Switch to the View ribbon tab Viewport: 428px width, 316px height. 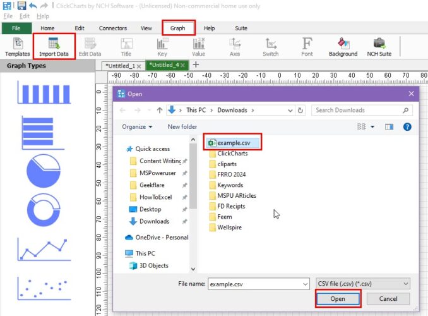146,28
